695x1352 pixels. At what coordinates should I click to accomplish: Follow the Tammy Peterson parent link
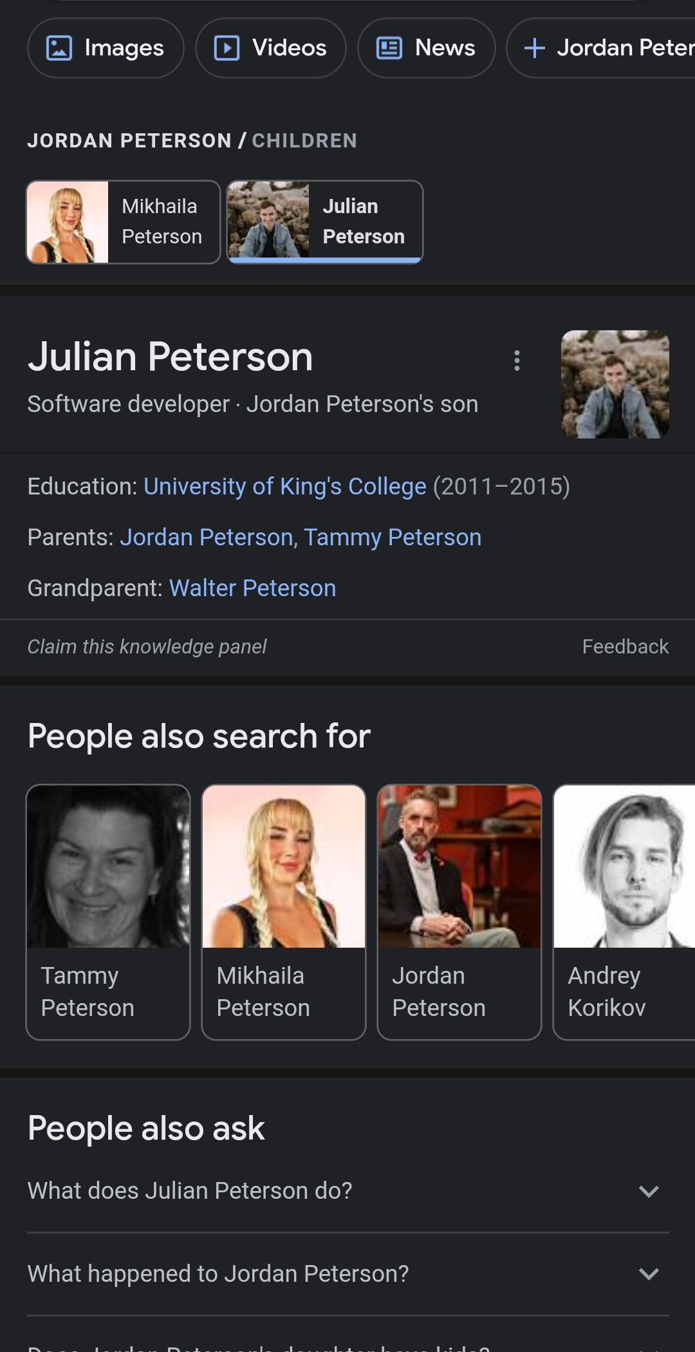[x=393, y=538]
